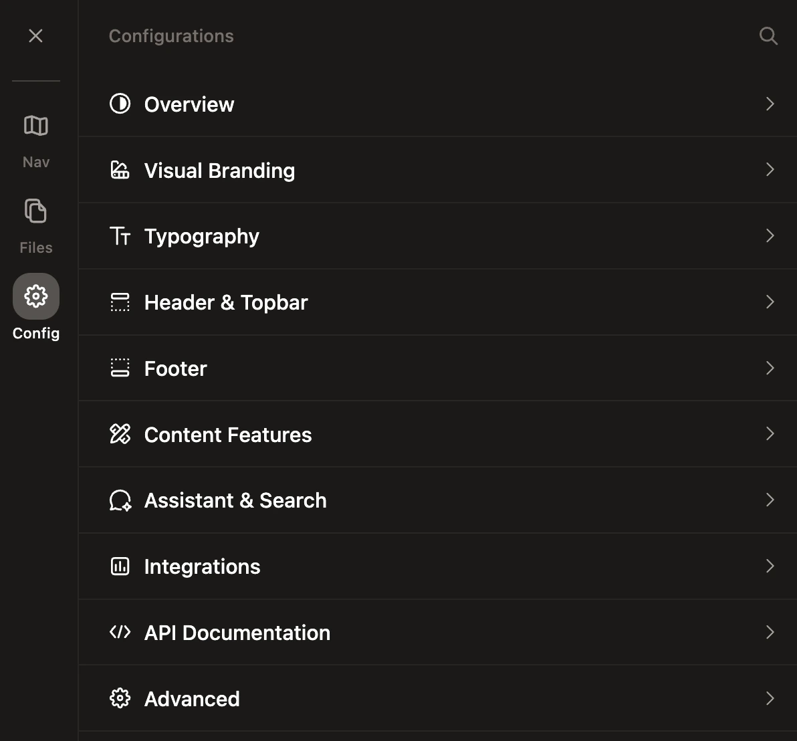
Task: Click the Config gear icon in the sidebar
Action: pyautogui.click(x=35, y=296)
